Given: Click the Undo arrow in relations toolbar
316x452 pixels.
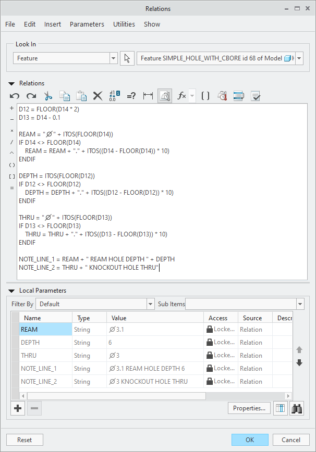Looking at the screenshot, I should tap(15, 96).
